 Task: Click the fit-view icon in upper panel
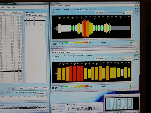(53, 43)
